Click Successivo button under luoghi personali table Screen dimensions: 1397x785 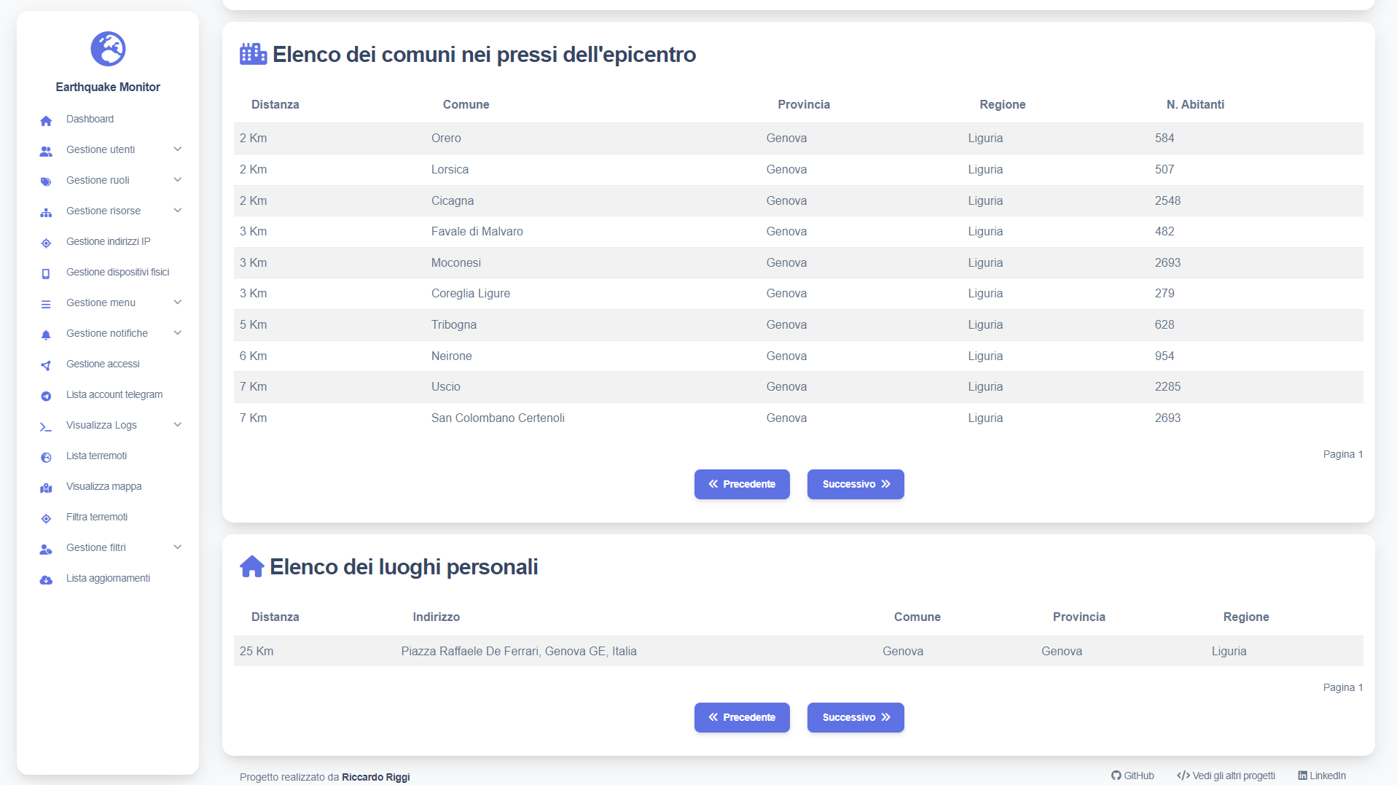coord(856,717)
